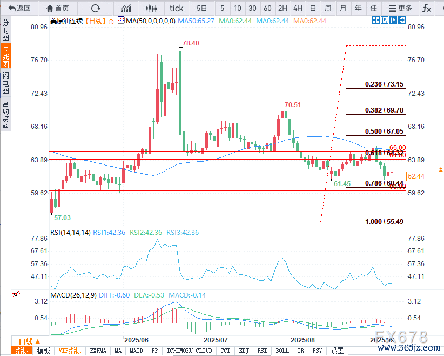
Task: Go to 首页 home page
Action: tap(58, 8)
